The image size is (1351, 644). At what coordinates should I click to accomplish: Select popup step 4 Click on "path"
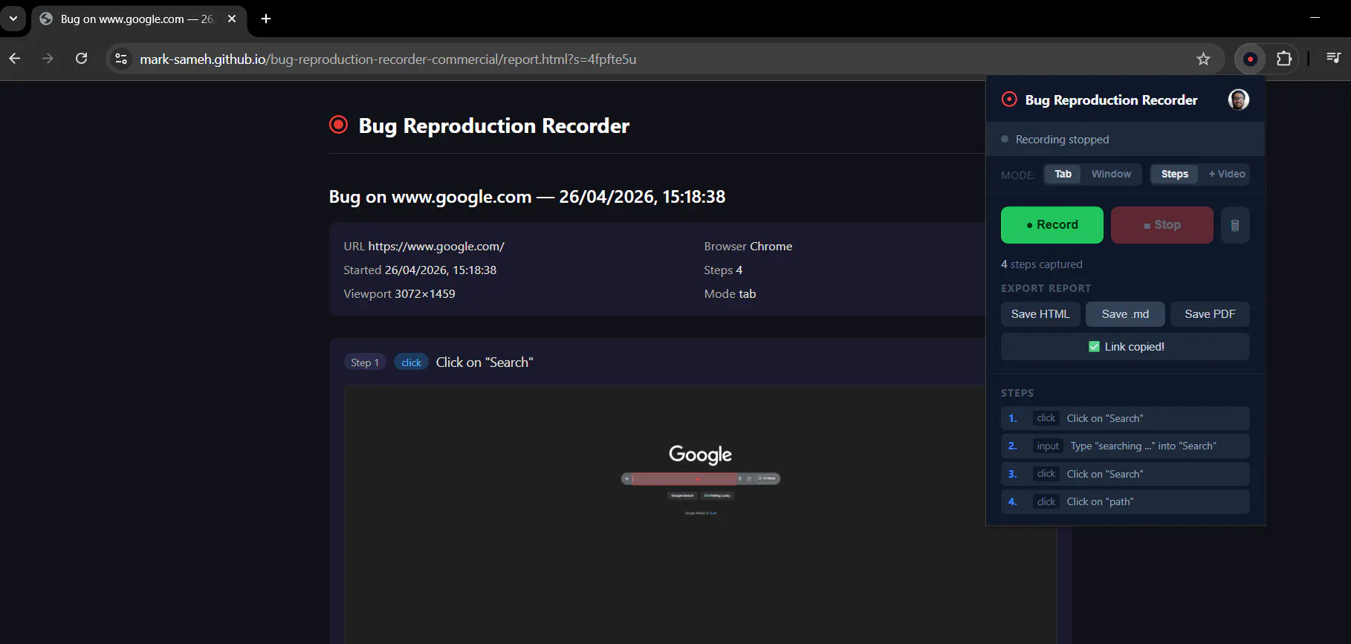coord(1125,501)
